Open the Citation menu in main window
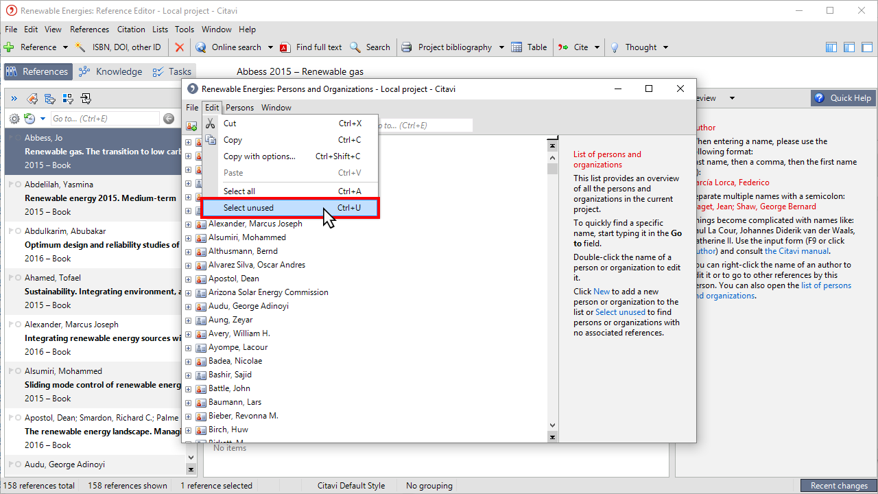This screenshot has height=494, width=878. click(x=131, y=30)
